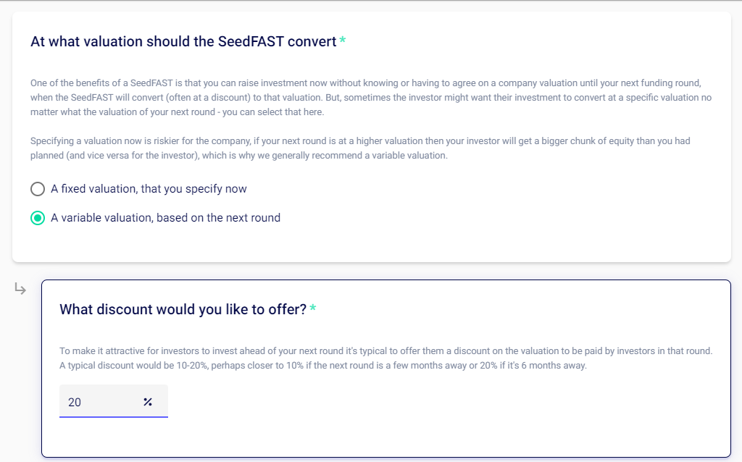The image size is (742, 462).
Task: Click the asterisk beside the discount heading
Action: 313,309
